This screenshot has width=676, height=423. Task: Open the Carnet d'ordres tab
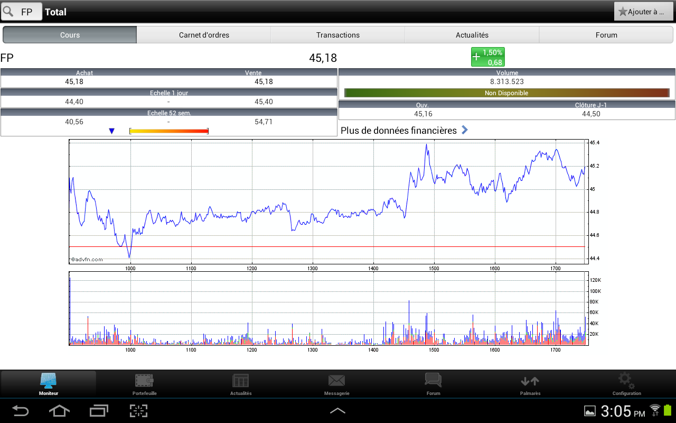(203, 35)
